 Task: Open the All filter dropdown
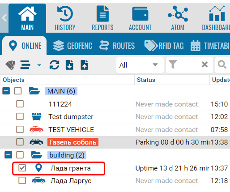(140, 65)
